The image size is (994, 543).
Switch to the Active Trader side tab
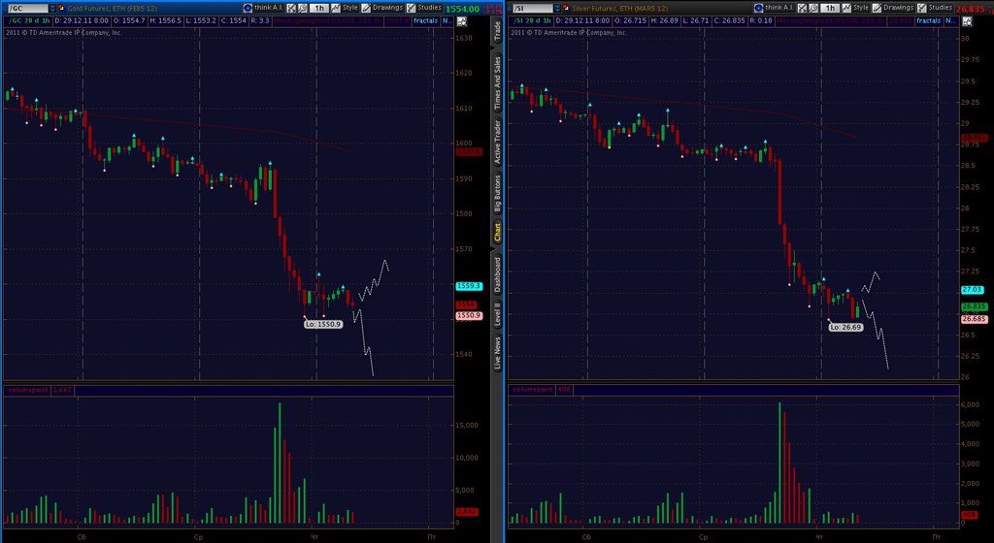[498, 142]
